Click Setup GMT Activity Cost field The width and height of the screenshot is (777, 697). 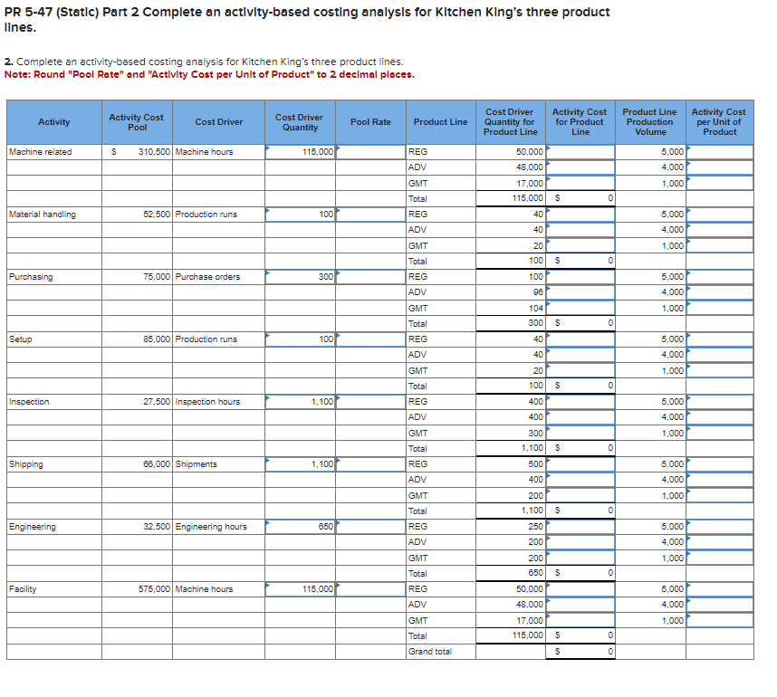tap(580, 370)
